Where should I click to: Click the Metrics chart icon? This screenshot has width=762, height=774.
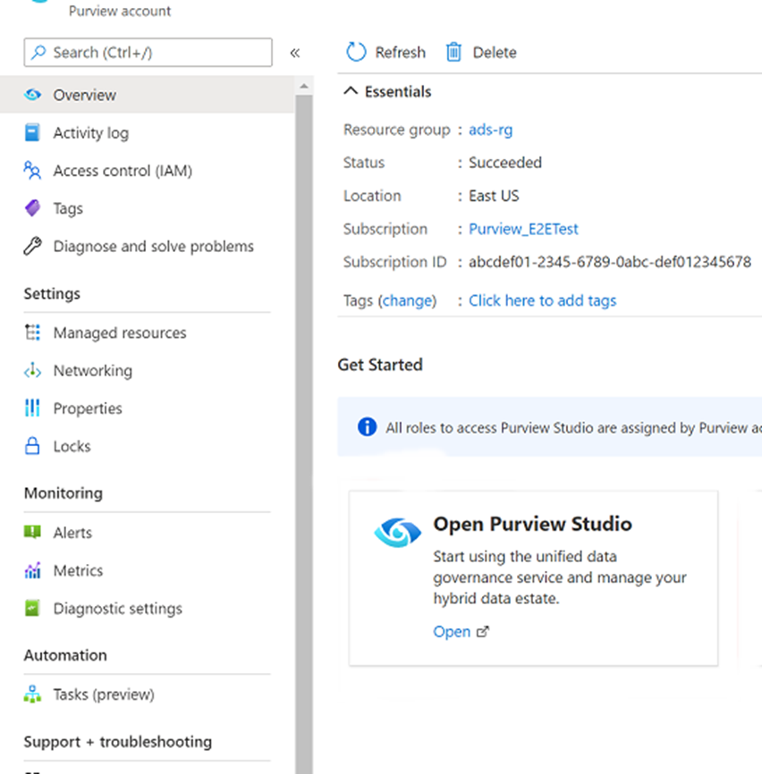[x=32, y=570]
